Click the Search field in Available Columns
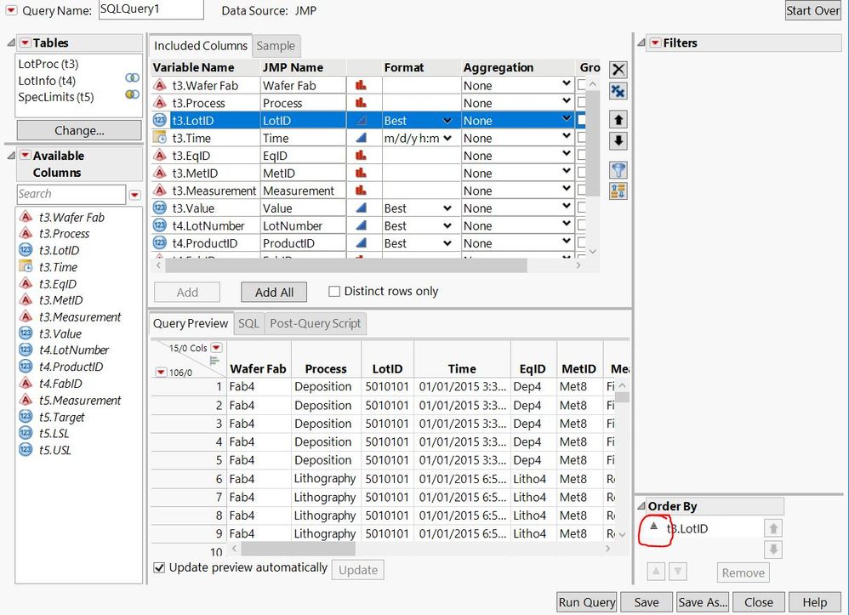849x615 pixels. [71, 194]
